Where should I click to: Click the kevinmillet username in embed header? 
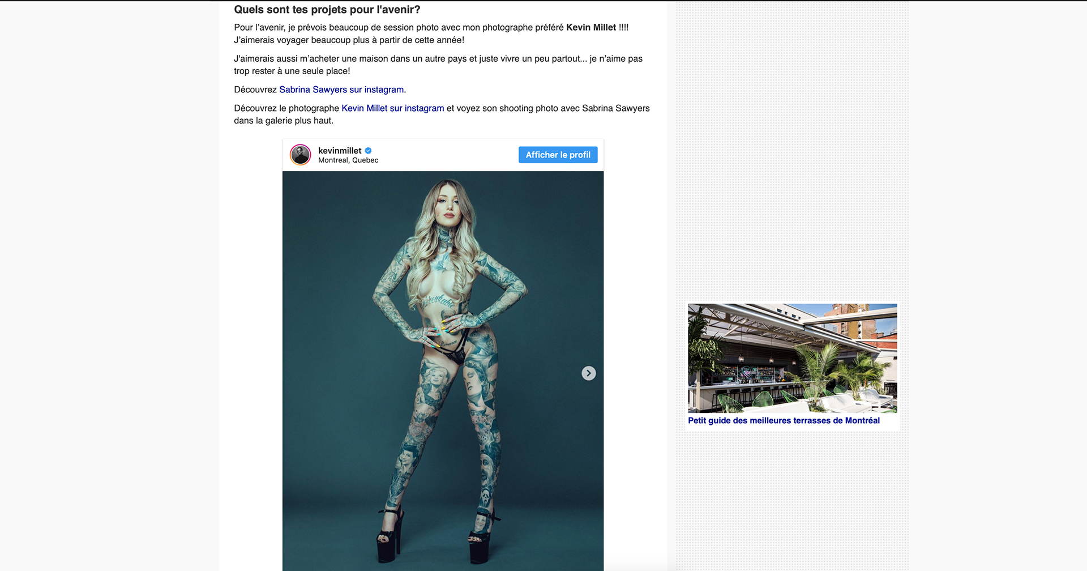coord(340,151)
